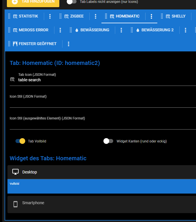Image resolution: width=196 pixels, height=222 pixels.
Task: Open three-dot menu of Bewässerung 2 tab
Action: 186,30
